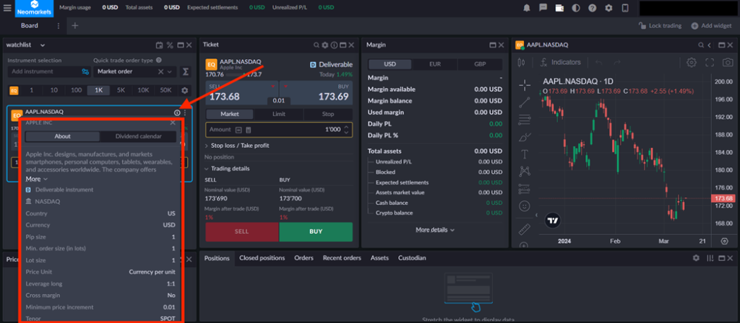Click the chat messages icon in top bar
Image resolution: width=740 pixels, height=323 pixels.
(543, 8)
